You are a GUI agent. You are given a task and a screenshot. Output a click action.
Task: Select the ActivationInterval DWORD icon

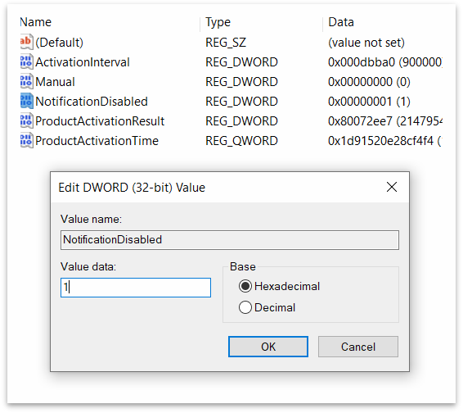click(x=26, y=61)
